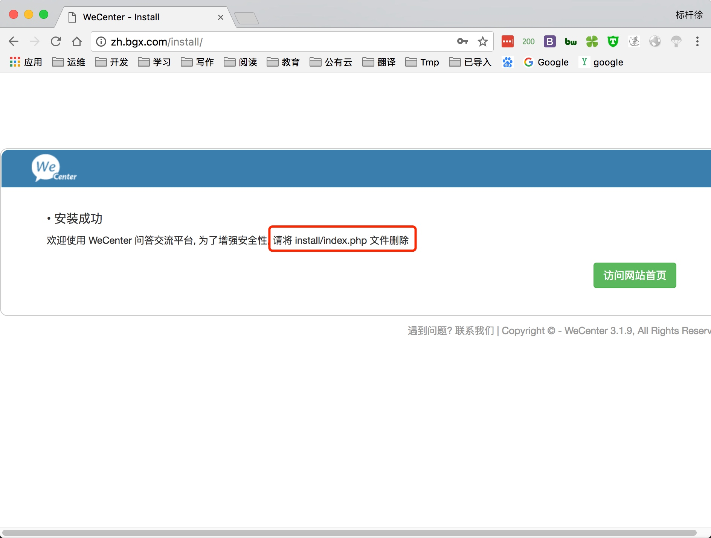The height and width of the screenshot is (538, 711).
Task: Open the Chrome three-dot menu
Action: (697, 41)
